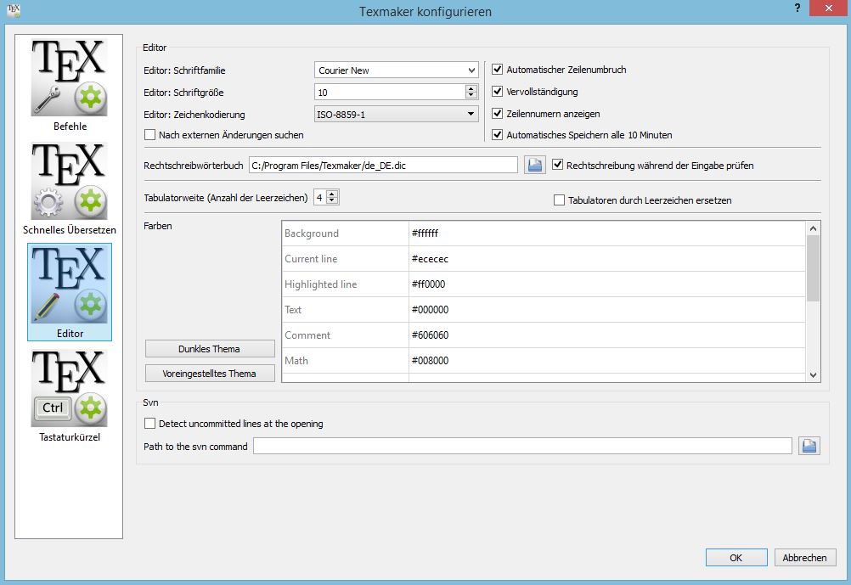Select the Editor settings page icon
The width and height of the screenshot is (851, 585).
(70, 292)
